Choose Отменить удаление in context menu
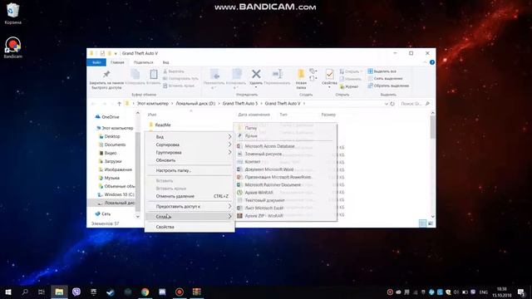 point(190,196)
